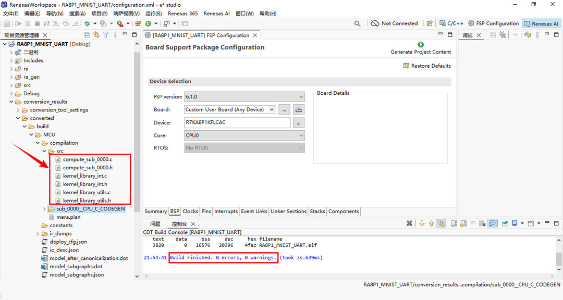
Task: Click the Display Selected Console monitor icon
Action: [x=515, y=223]
